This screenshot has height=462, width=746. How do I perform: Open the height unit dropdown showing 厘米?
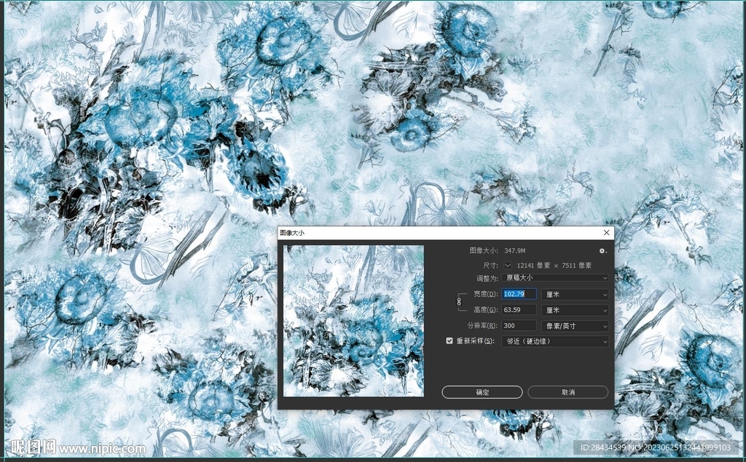click(575, 310)
